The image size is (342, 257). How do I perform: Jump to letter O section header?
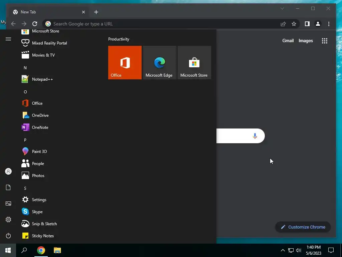[25, 92]
